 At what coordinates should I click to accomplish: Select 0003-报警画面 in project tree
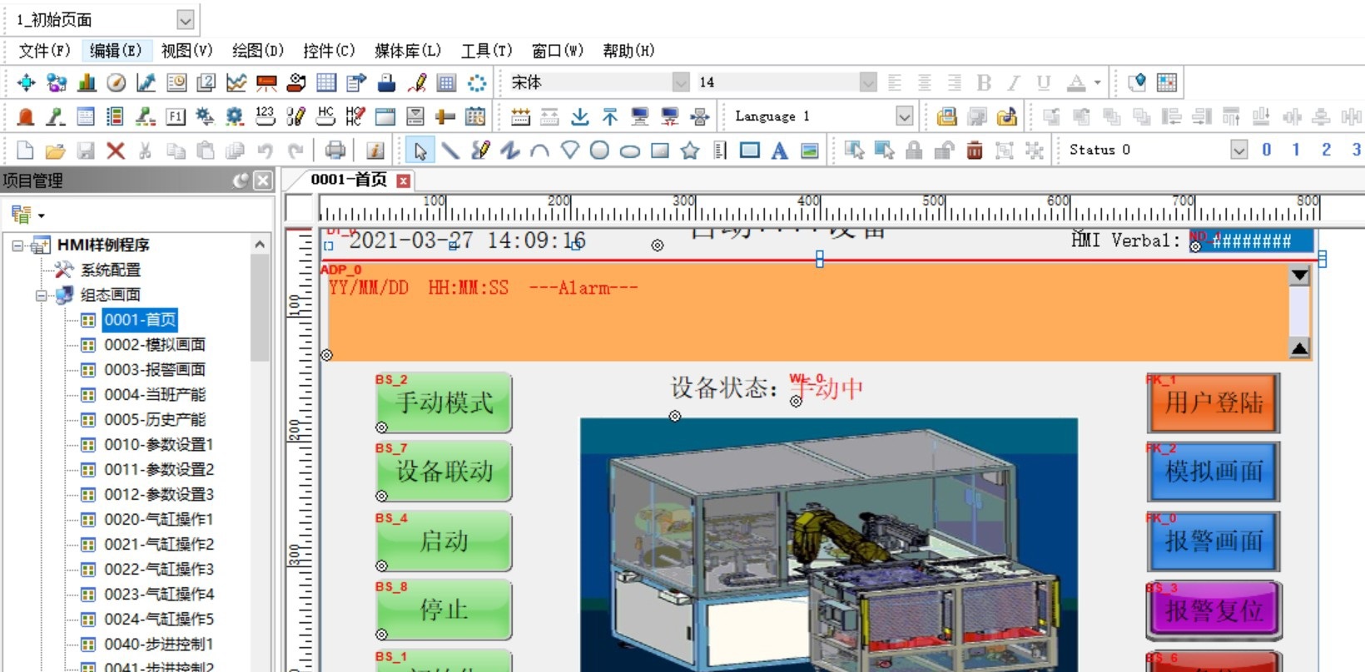(155, 369)
